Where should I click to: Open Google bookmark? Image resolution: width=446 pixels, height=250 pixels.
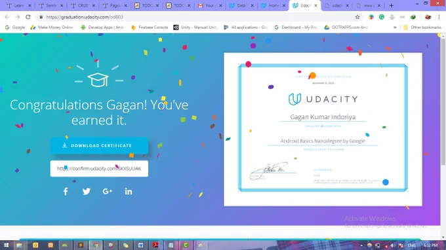click(15, 27)
